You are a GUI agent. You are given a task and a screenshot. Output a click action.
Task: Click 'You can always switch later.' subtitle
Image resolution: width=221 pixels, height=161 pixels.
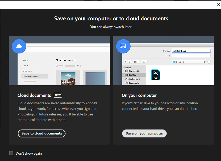[x=111, y=27]
